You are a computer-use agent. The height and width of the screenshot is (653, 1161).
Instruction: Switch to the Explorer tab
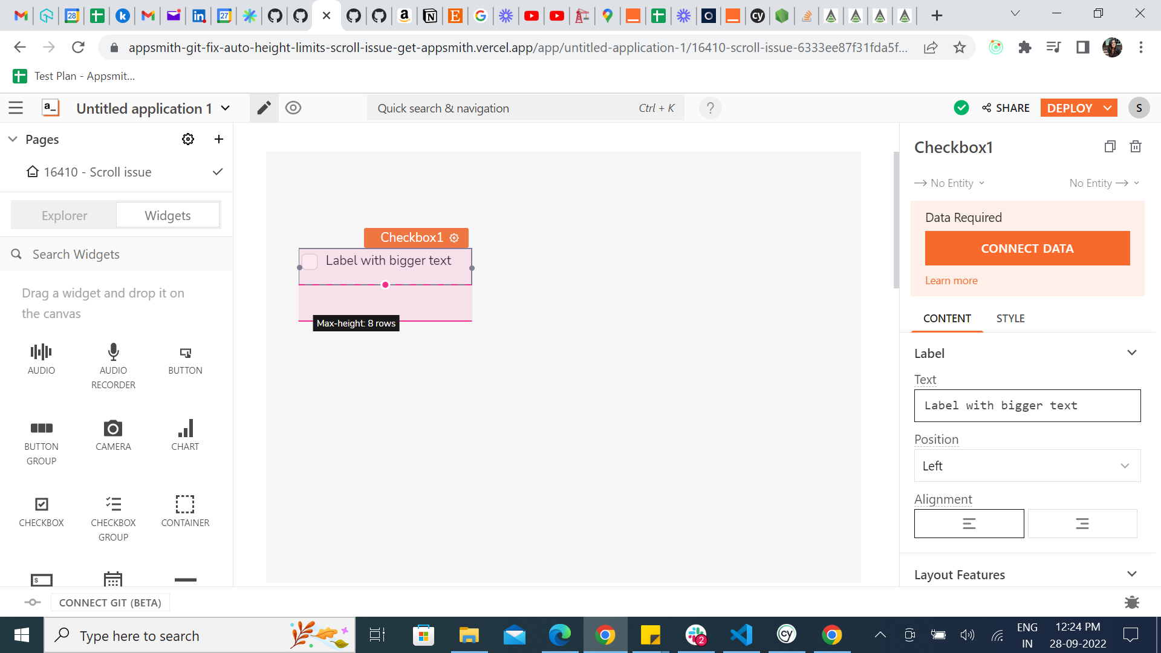(64, 216)
